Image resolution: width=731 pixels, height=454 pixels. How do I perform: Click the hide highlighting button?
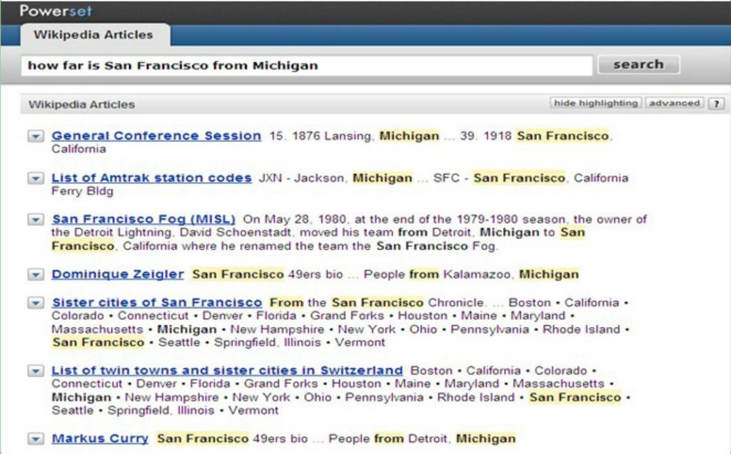tap(595, 103)
